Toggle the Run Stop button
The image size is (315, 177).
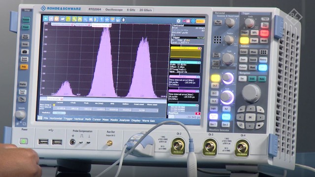265,26
